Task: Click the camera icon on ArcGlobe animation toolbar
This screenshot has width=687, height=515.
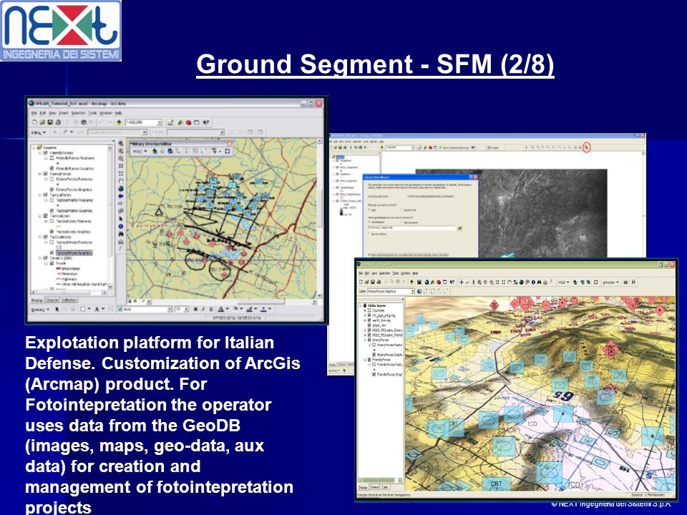Action: pos(625,282)
